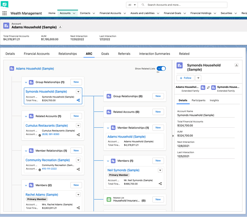Open dropdown on Cumulus Restaurants card

point(78,126)
